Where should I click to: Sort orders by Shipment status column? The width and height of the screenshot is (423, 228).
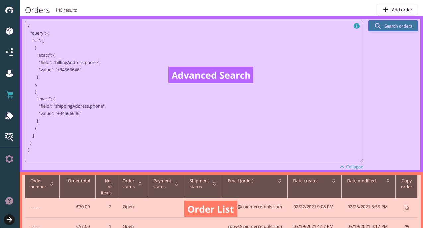[x=214, y=184]
